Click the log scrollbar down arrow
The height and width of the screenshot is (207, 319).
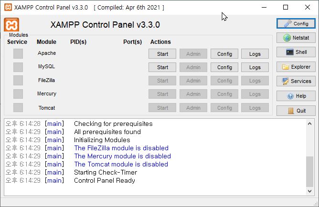[x=309, y=191]
